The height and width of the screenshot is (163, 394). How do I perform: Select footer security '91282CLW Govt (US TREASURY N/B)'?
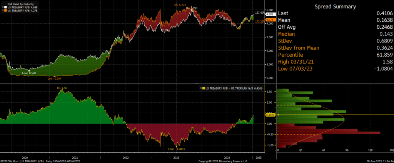pos(22,161)
